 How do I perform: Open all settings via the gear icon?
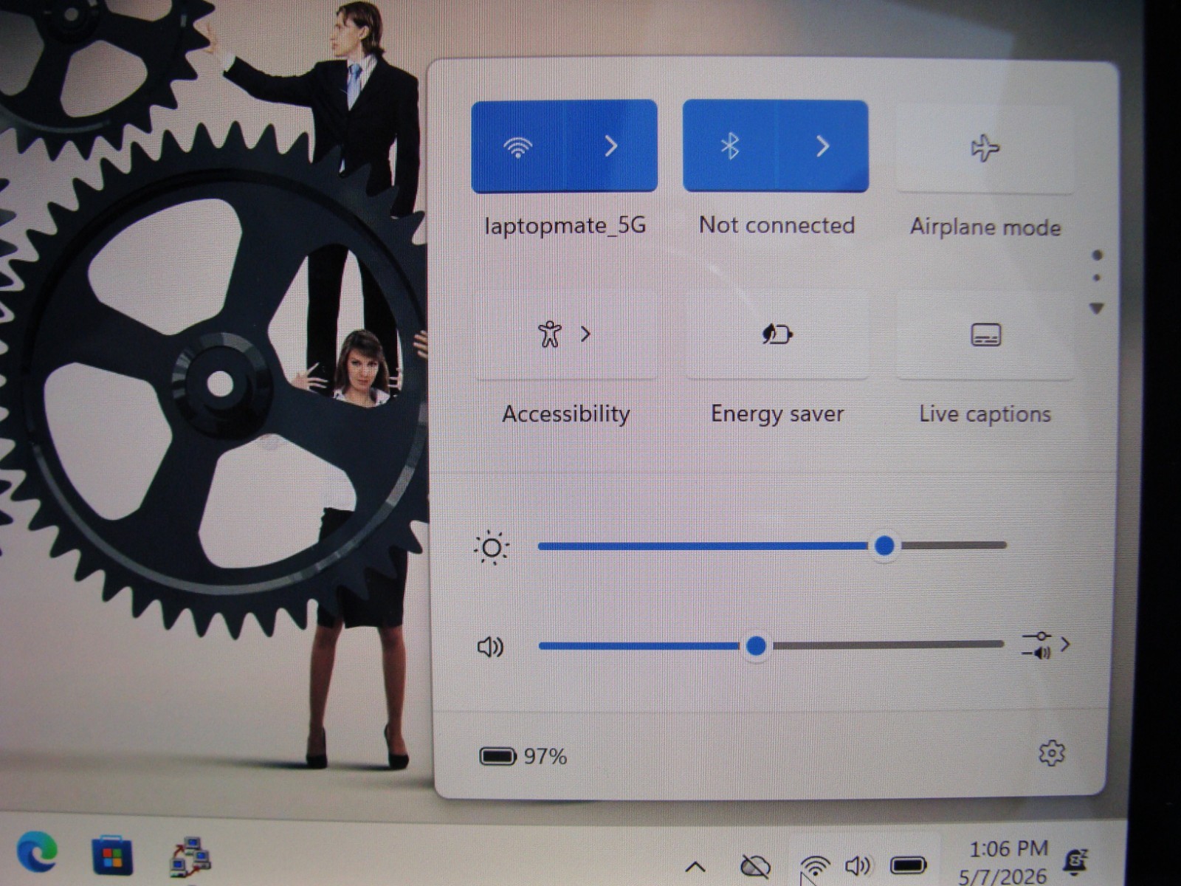point(1051,753)
